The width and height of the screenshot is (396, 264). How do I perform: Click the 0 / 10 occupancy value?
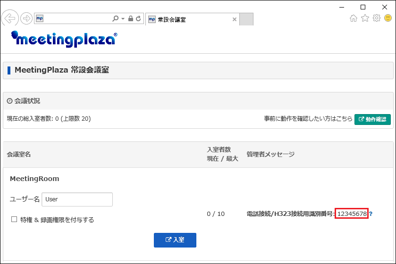216,214
